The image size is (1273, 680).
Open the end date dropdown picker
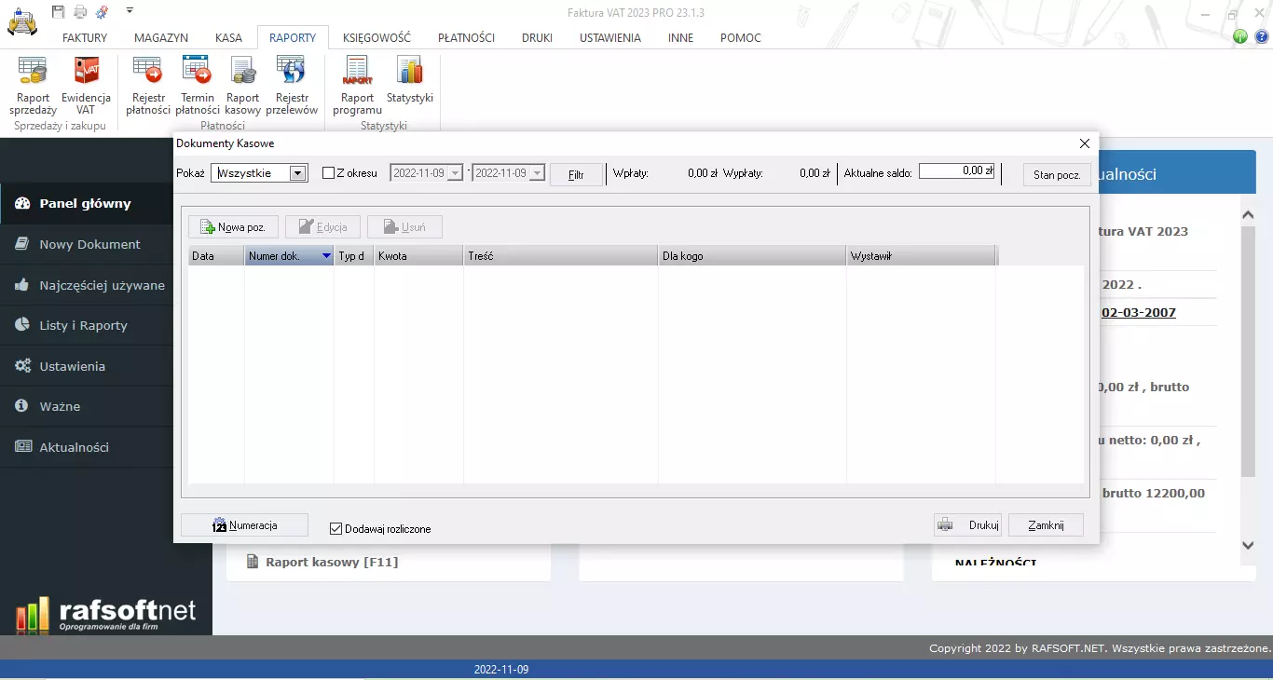(x=537, y=173)
